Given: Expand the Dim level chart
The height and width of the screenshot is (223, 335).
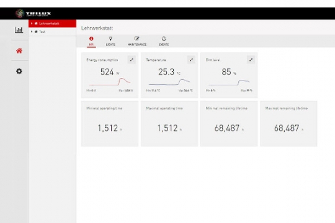Looking at the screenshot, I should point(251,59).
